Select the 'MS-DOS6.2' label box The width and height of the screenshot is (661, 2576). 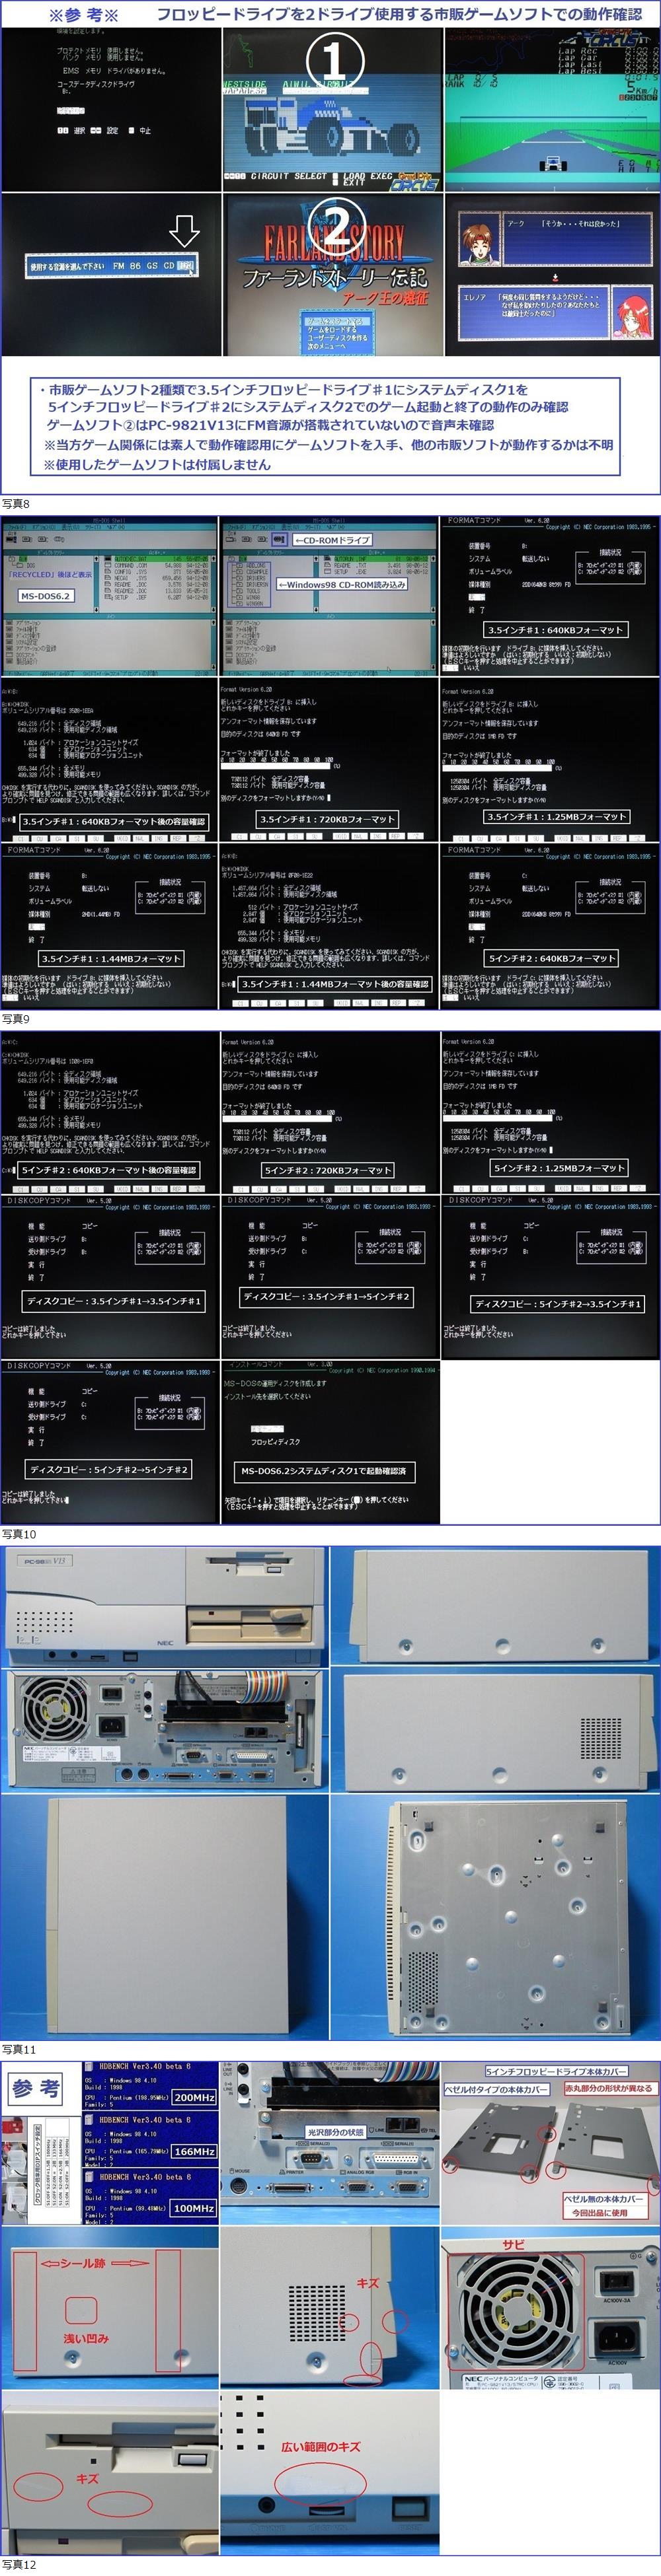[45, 595]
